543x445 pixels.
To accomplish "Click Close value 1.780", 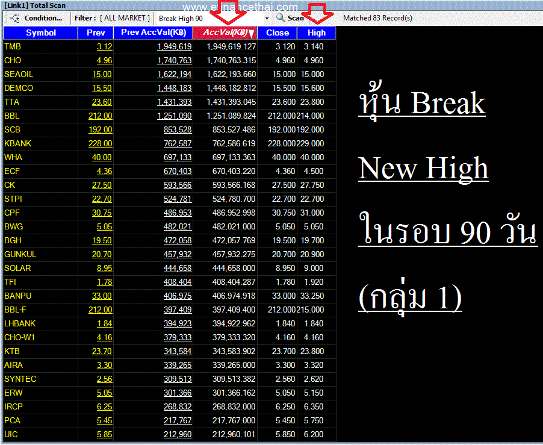I will click(286, 282).
